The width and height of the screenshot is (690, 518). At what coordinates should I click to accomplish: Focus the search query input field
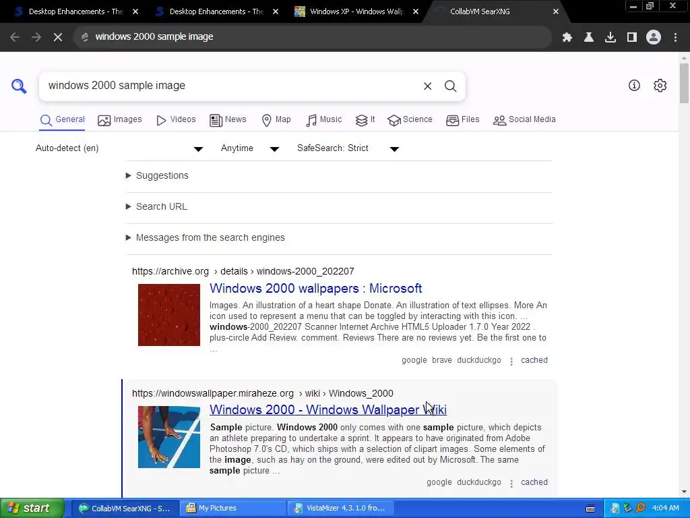pos(229,86)
